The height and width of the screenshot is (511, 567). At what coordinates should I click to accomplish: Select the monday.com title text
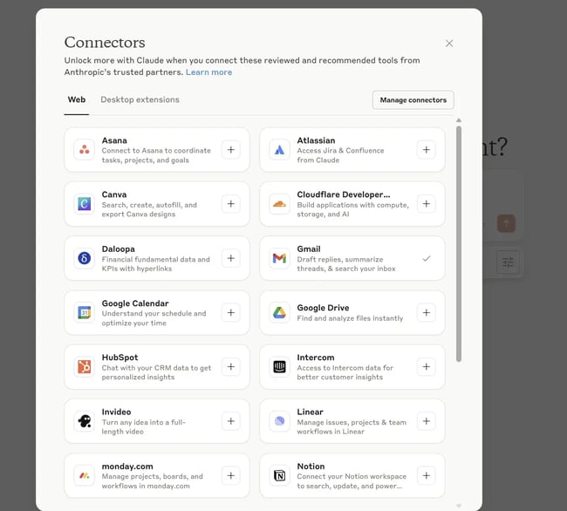click(127, 467)
